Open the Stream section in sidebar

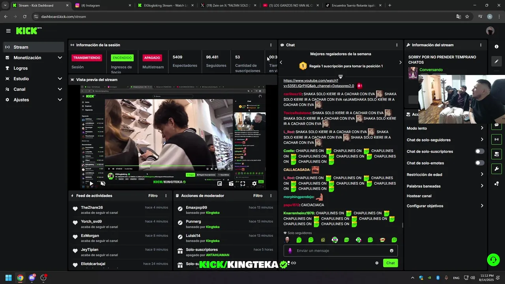pyautogui.click(x=34, y=47)
